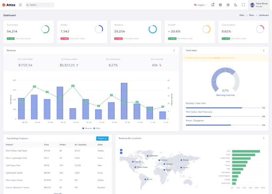Toggle the Sales series in chart legend
The height and width of the screenshot is (194, 272).
pyautogui.click(x=97, y=128)
